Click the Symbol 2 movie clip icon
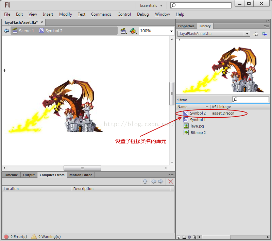The image size is (272, 241). tap(186, 113)
